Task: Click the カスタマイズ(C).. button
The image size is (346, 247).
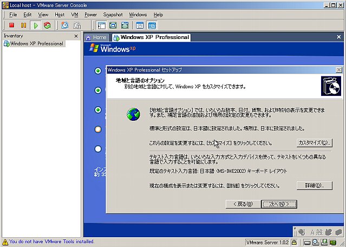Action: point(315,143)
